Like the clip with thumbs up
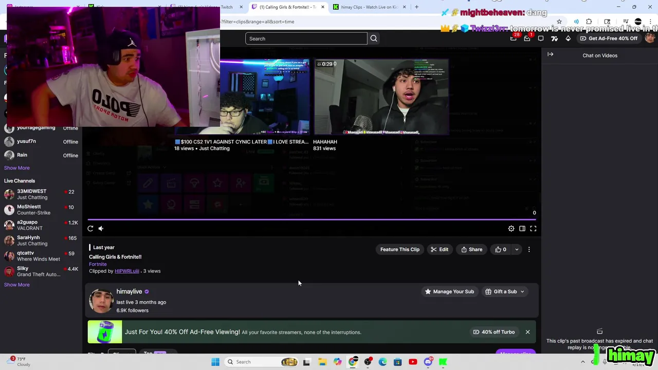 [501, 250]
